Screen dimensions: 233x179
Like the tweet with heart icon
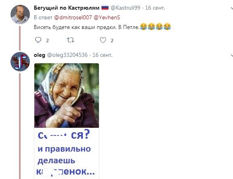[103, 40]
